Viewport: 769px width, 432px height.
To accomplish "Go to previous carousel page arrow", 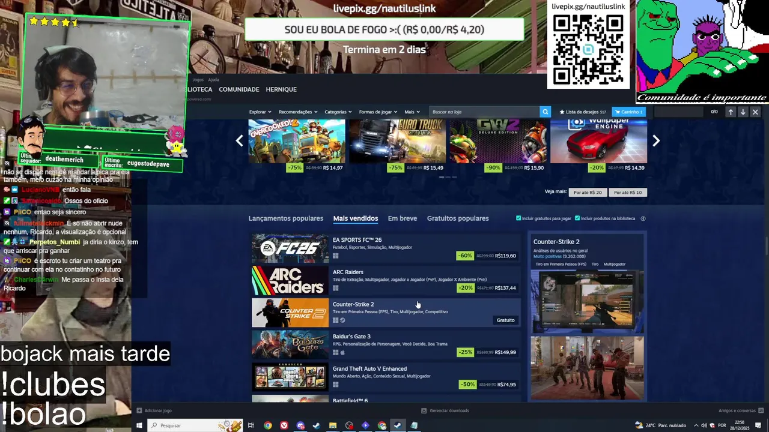I will pyautogui.click(x=239, y=141).
